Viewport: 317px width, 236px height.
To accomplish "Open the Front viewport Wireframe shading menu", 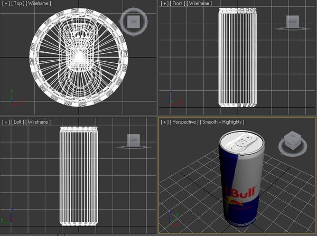I will coord(199,4).
